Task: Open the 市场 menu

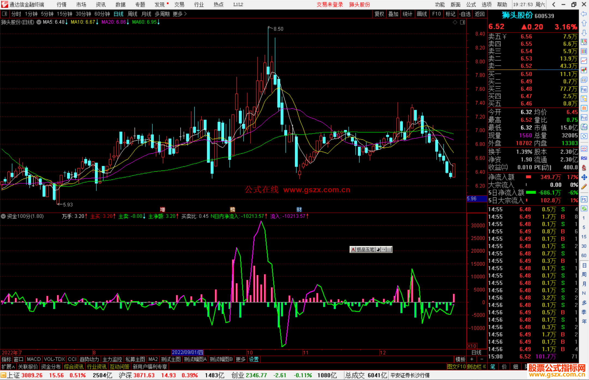Action: pyautogui.click(x=81, y=4)
